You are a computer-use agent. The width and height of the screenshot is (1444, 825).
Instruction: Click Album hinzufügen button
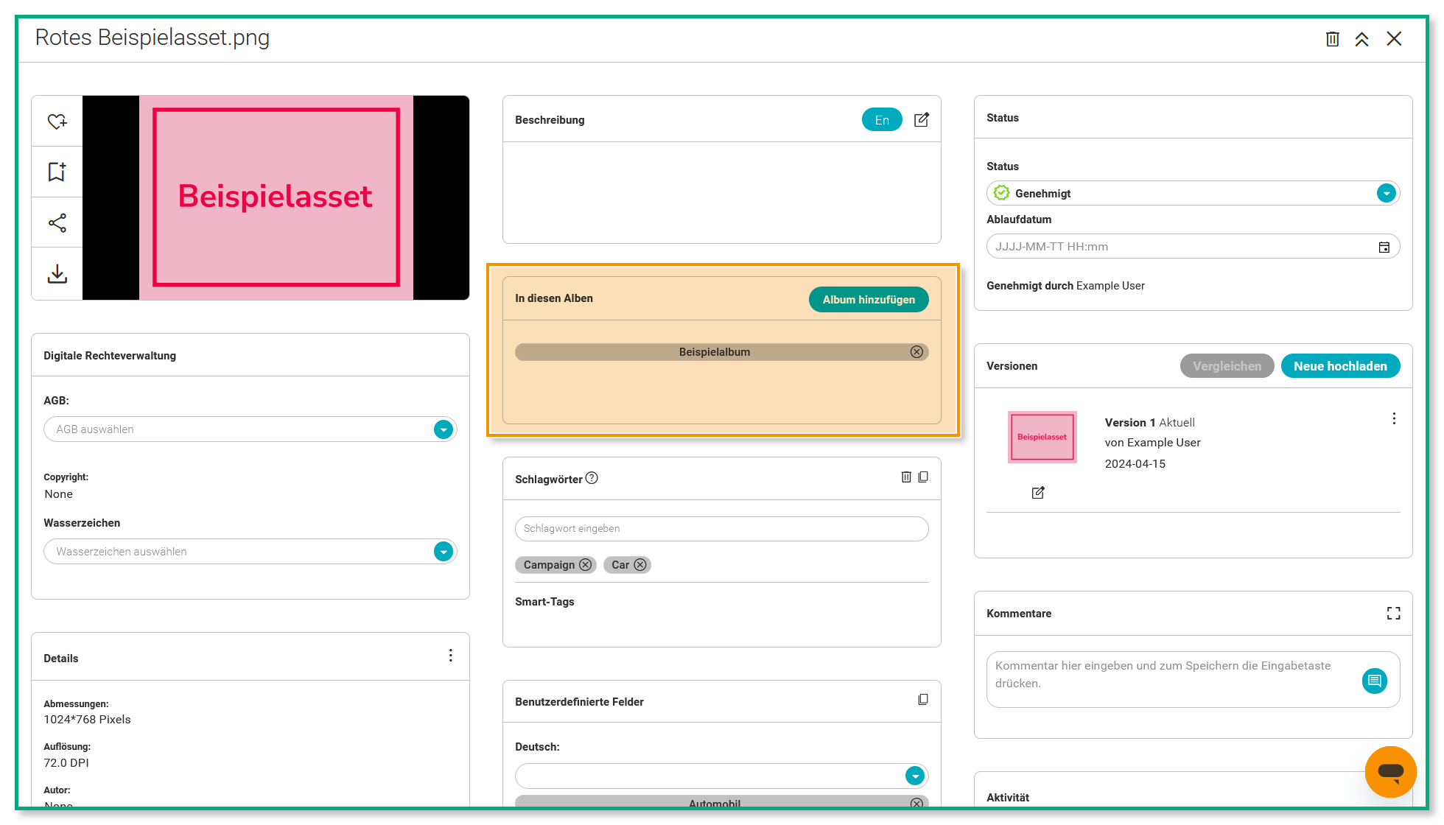[x=869, y=299]
